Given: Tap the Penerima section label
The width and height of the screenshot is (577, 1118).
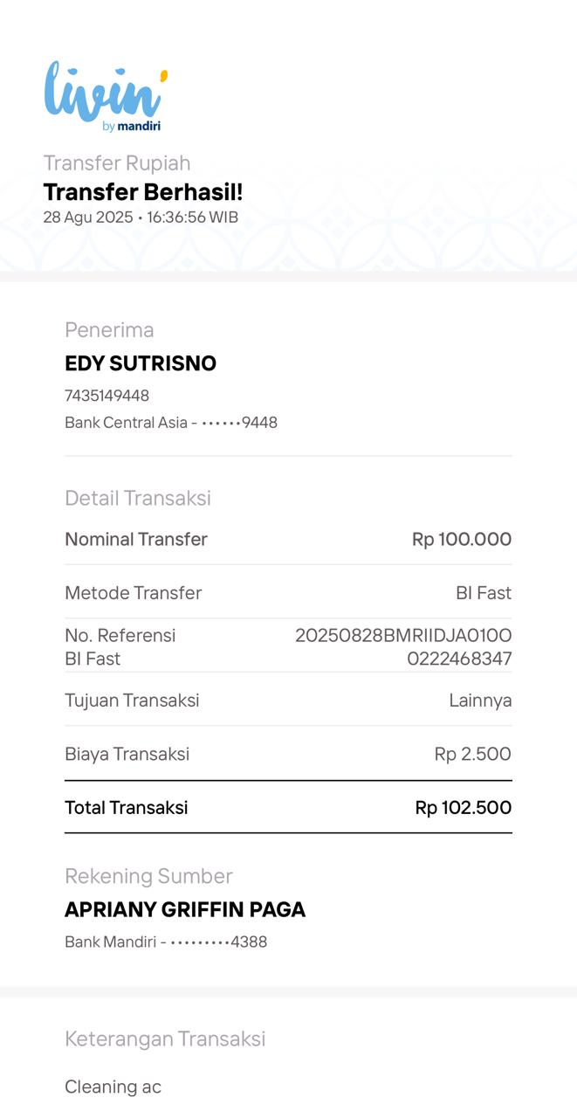Looking at the screenshot, I should [109, 330].
